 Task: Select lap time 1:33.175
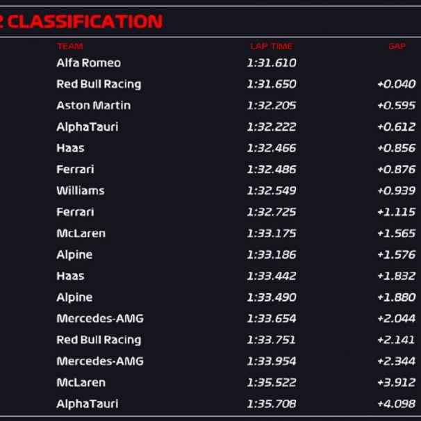pyautogui.click(x=272, y=233)
